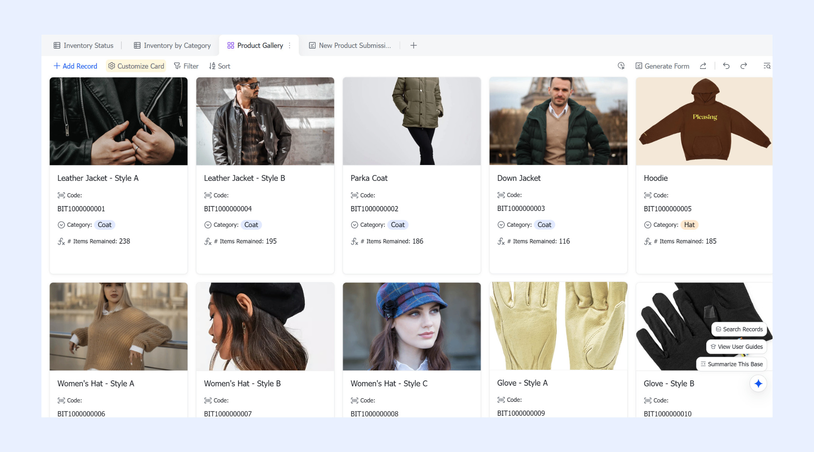Viewport: 814px width, 452px height.
Task: Add a new view with plus icon
Action: click(413, 46)
